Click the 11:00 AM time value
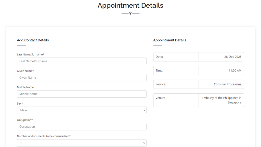This screenshot has width=261, height=147. [235, 70]
